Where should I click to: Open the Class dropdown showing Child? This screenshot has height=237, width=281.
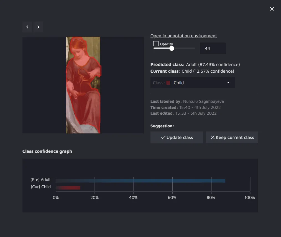point(192,83)
